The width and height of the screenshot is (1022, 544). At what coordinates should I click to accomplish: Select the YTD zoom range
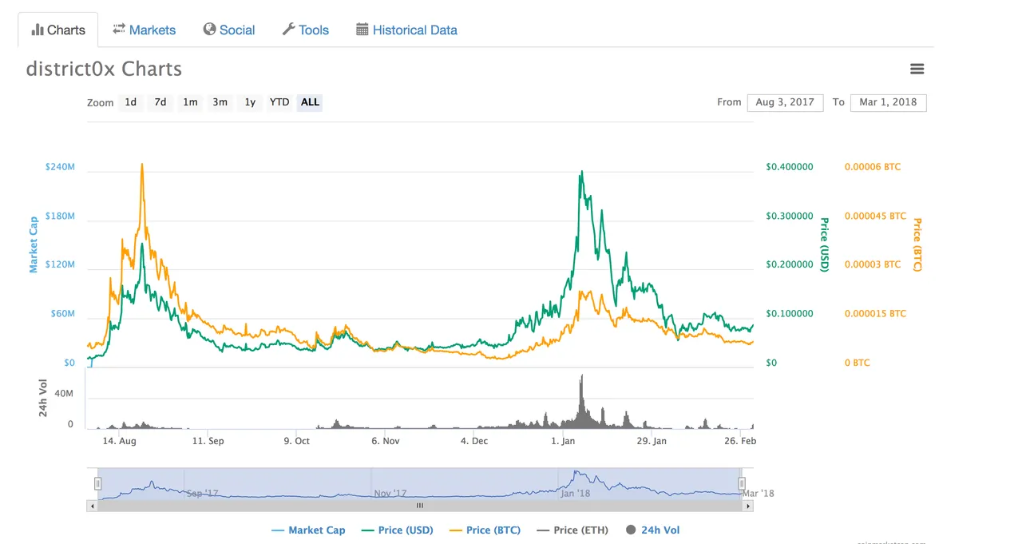pyautogui.click(x=279, y=102)
